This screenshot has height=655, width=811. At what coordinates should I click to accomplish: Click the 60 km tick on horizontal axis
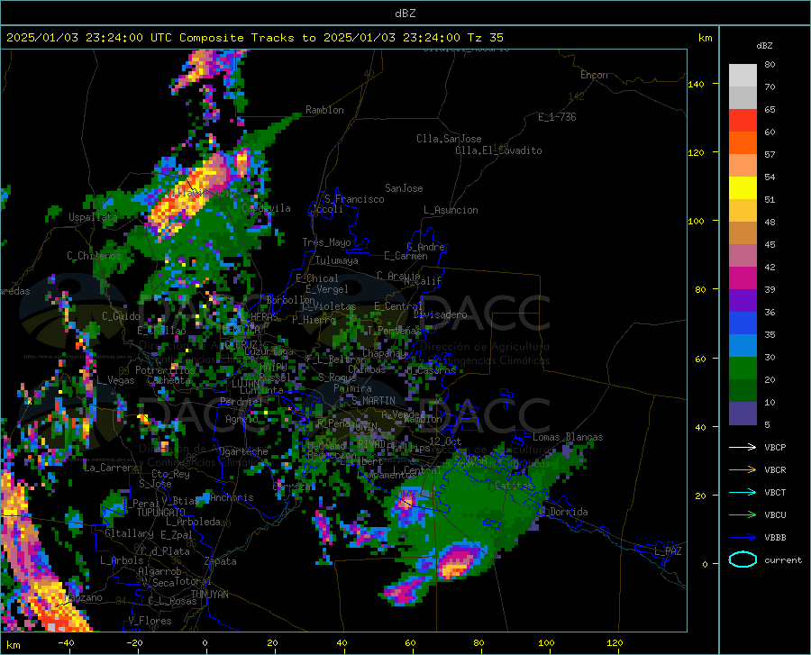(x=410, y=643)
